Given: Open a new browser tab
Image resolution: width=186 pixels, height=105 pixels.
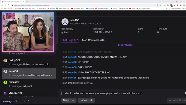Looking at the screenshot, I should coord(27,2).
